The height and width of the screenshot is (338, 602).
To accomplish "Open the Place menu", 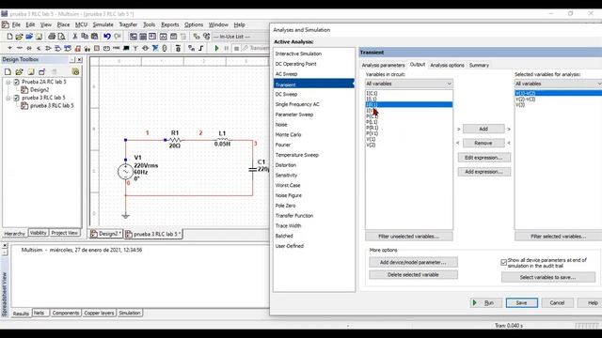I will tap(63, 24).
